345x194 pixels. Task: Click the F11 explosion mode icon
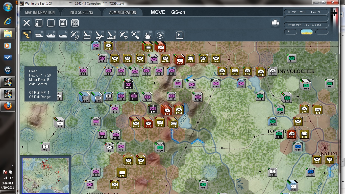click(148, 35)
